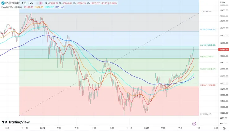Click the Fibonacci 1(16190.88) level label
The image size is (229, 131).
(x=206, y=11)
